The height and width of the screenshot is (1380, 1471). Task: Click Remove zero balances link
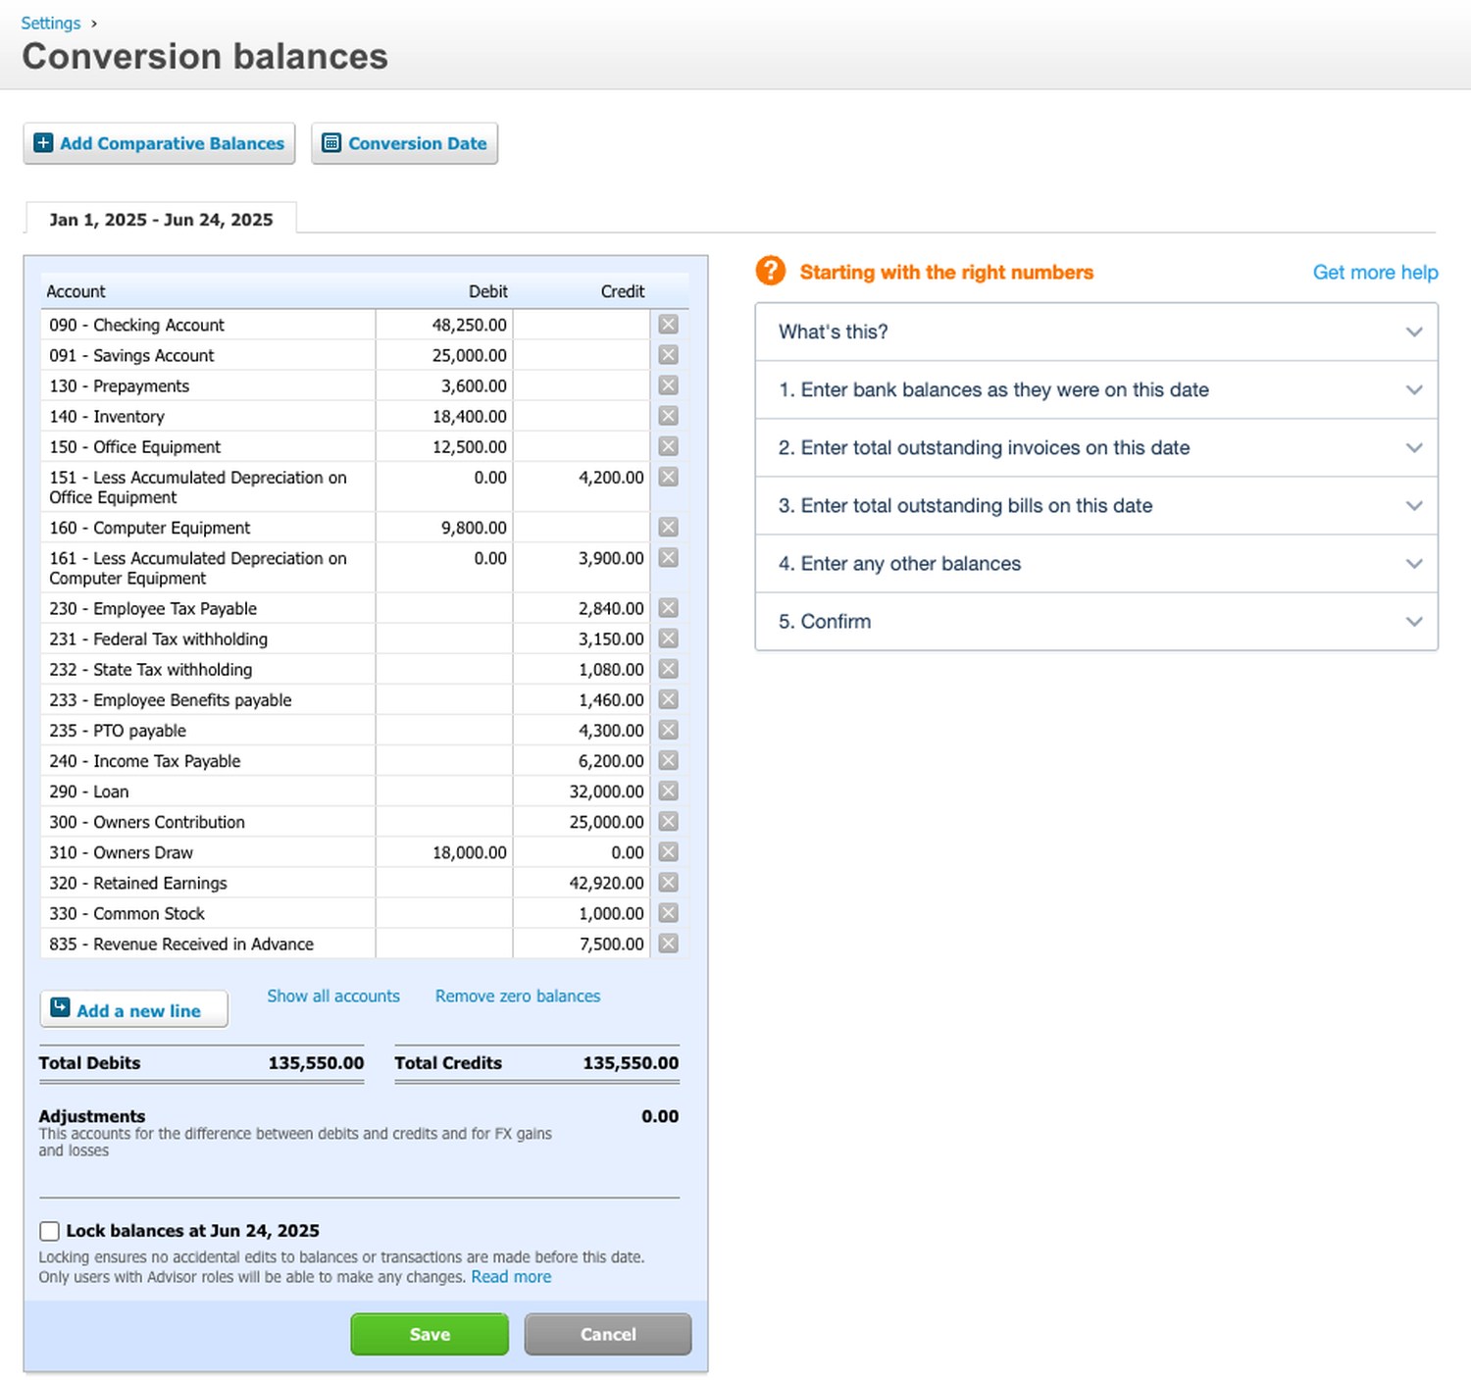pyautogui.click(x=518, y=996)
